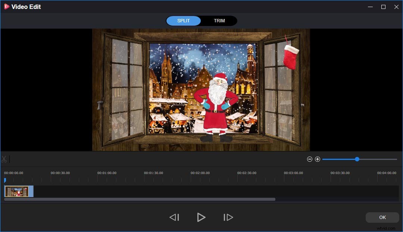Step back one frame using the reverse-step icon
Viewport: 403px width, 232px height.
click(174, 217)
